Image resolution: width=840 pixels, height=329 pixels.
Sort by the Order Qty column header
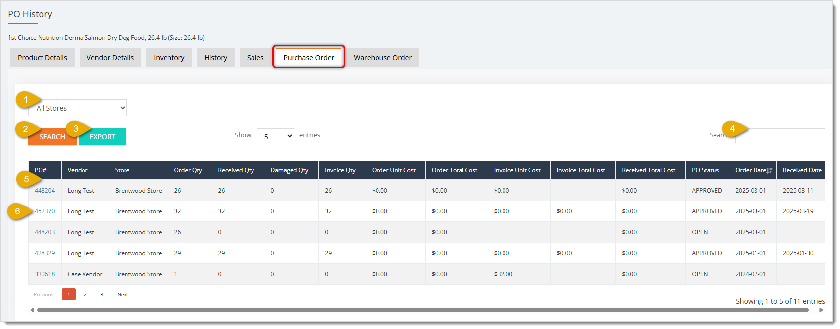tap(190, 170)
